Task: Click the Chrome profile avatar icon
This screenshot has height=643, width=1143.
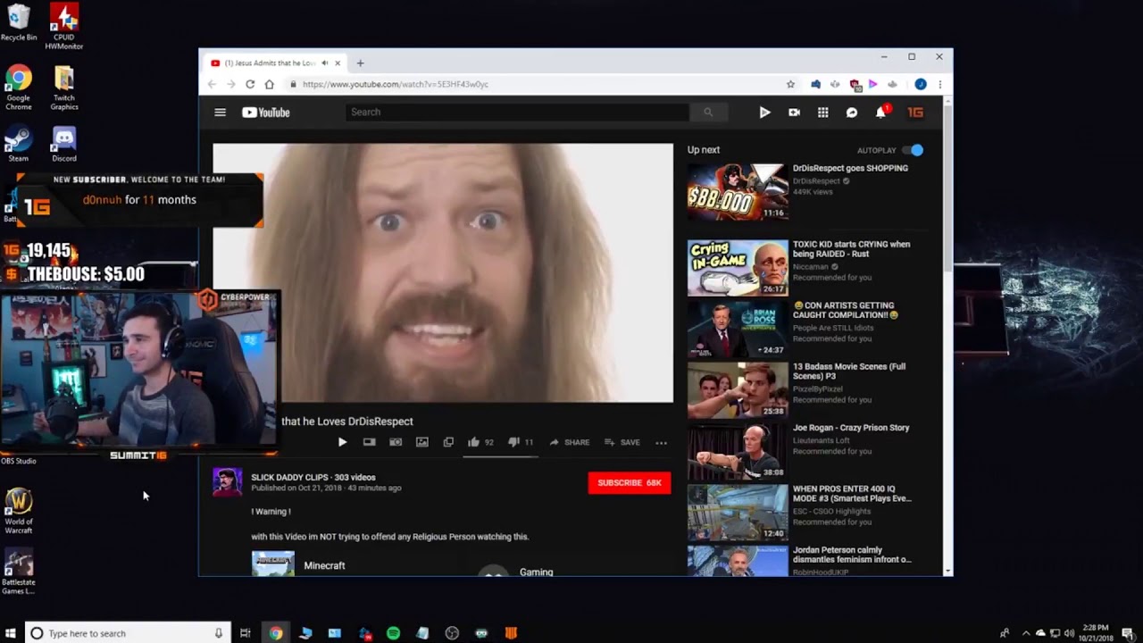Action: (x=921, y=84)
